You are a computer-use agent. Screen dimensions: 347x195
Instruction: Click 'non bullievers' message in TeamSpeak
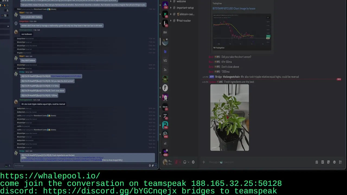pos(27,34)
